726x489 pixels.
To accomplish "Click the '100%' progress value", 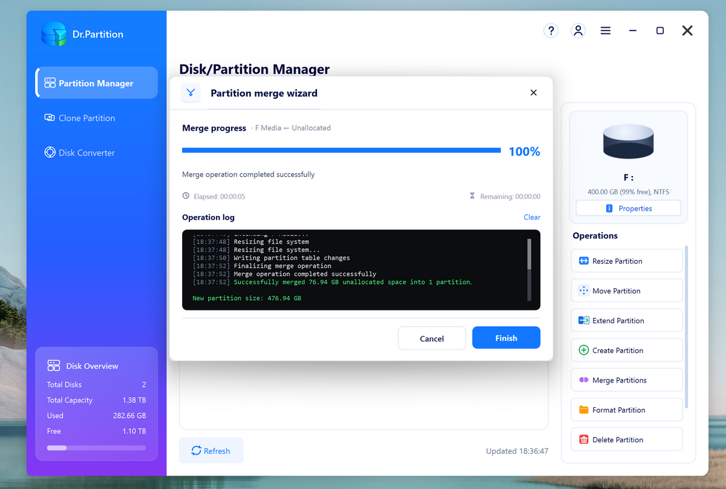I will 525,151.
